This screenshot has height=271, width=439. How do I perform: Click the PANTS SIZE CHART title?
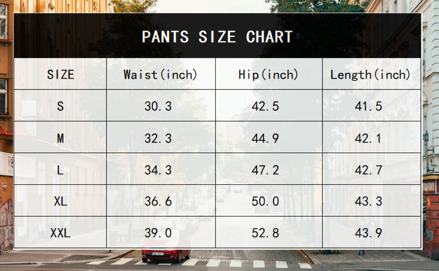tap(217, 37)
